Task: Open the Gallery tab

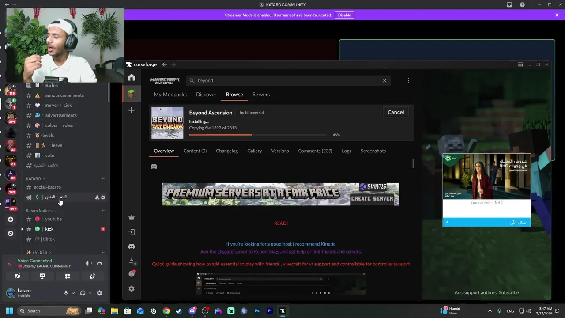Action: [254, 151]
